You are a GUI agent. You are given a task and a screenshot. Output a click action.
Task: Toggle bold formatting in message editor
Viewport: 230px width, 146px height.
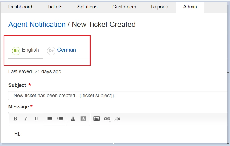(x=15, y=118)
